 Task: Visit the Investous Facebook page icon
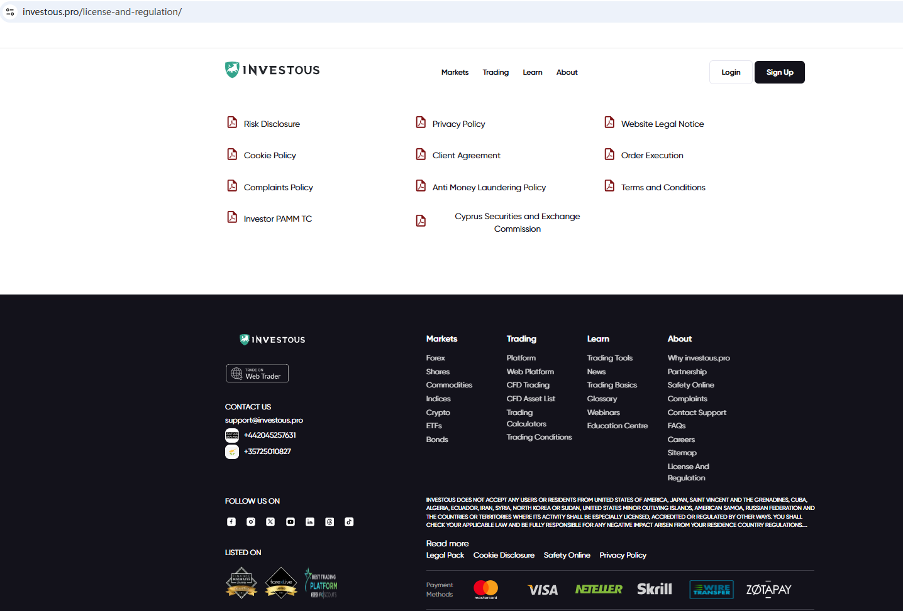231,522
